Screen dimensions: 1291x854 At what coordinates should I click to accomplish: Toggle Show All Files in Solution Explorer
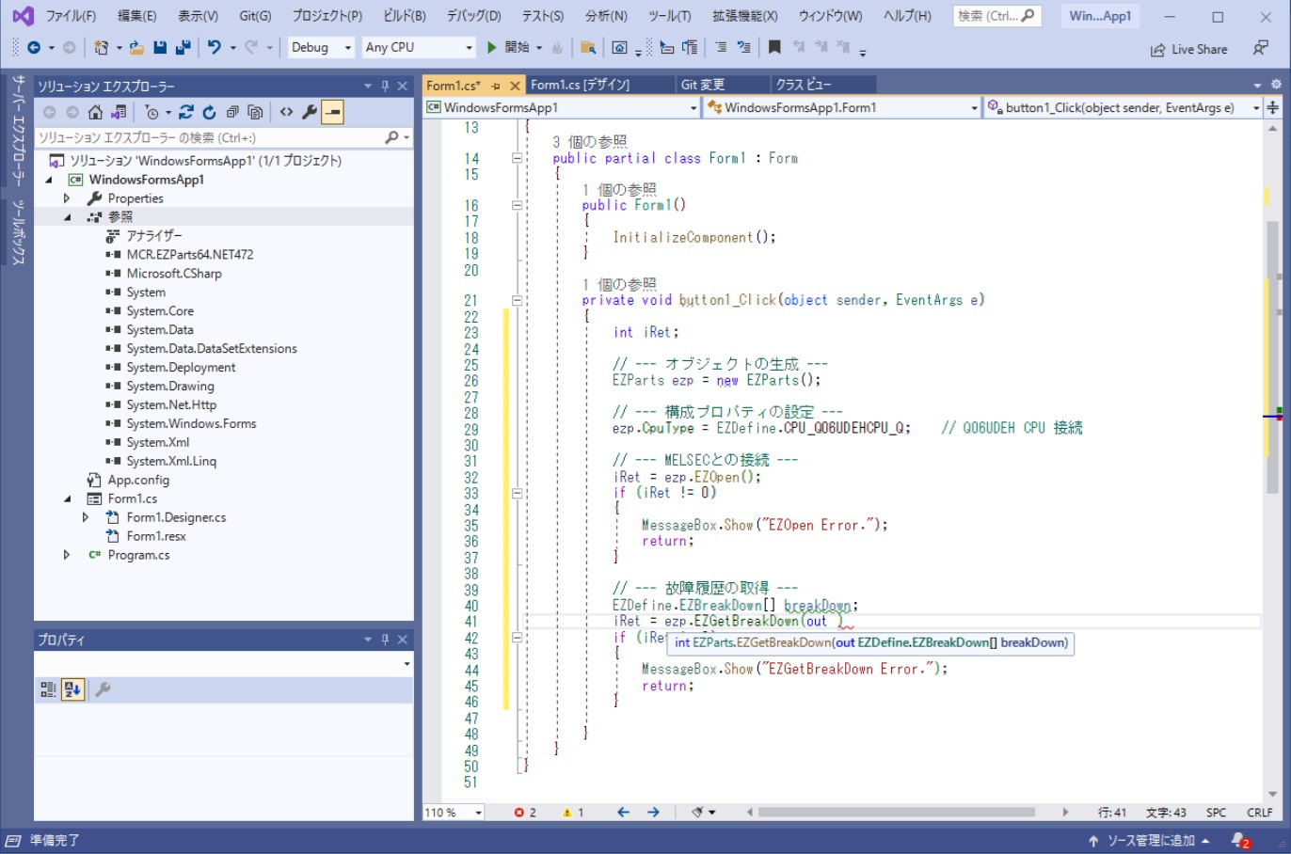(x=255, y=112)
